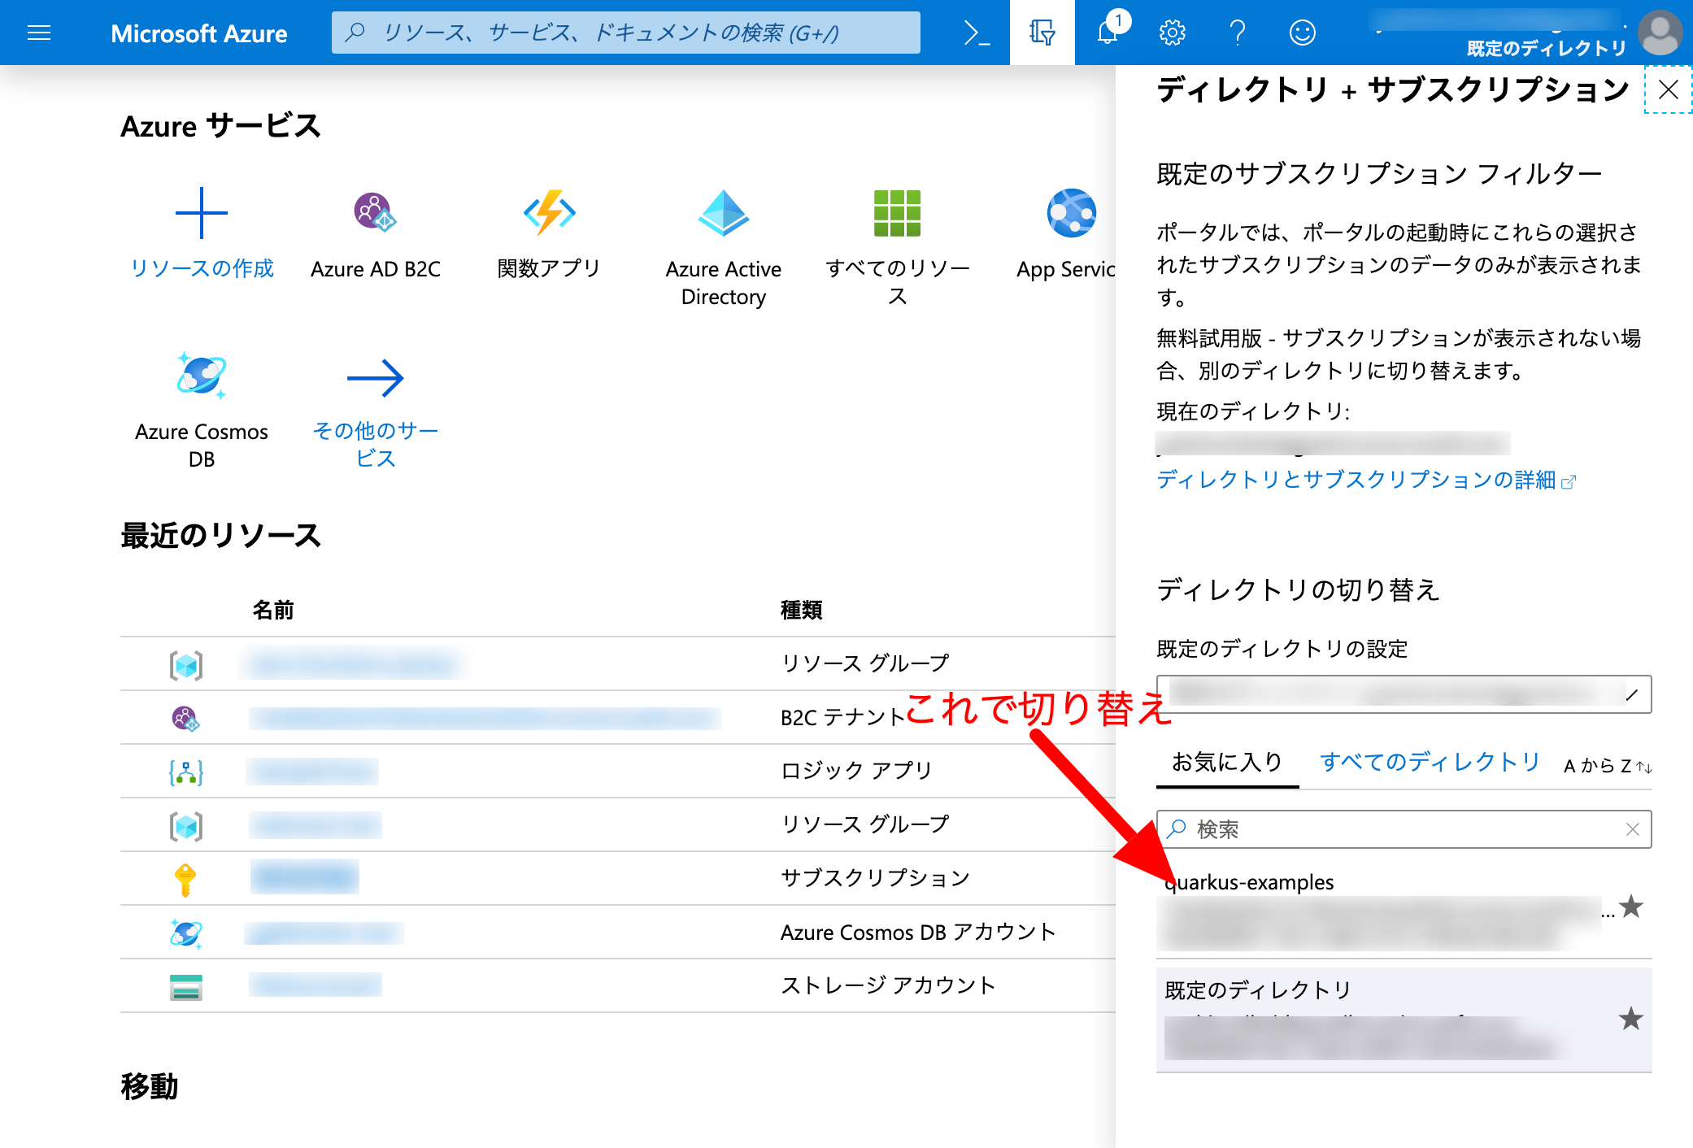This screenshot has height=1148, width=1693.
Task: Select the お気に入り tab
Action: click(x=1225, y=762)
